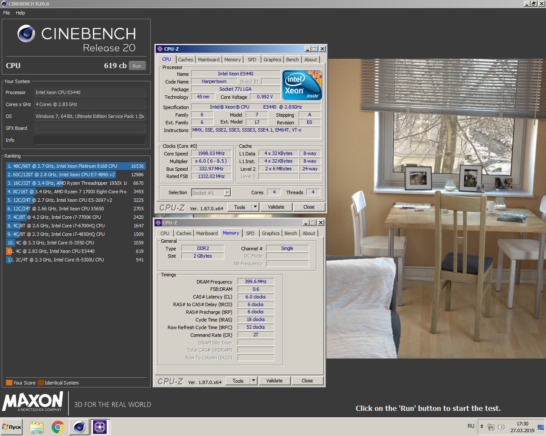The image size is (546, 436).
Task: Open SPD tab in lower CPU-Z
Action: click(250, 233)
